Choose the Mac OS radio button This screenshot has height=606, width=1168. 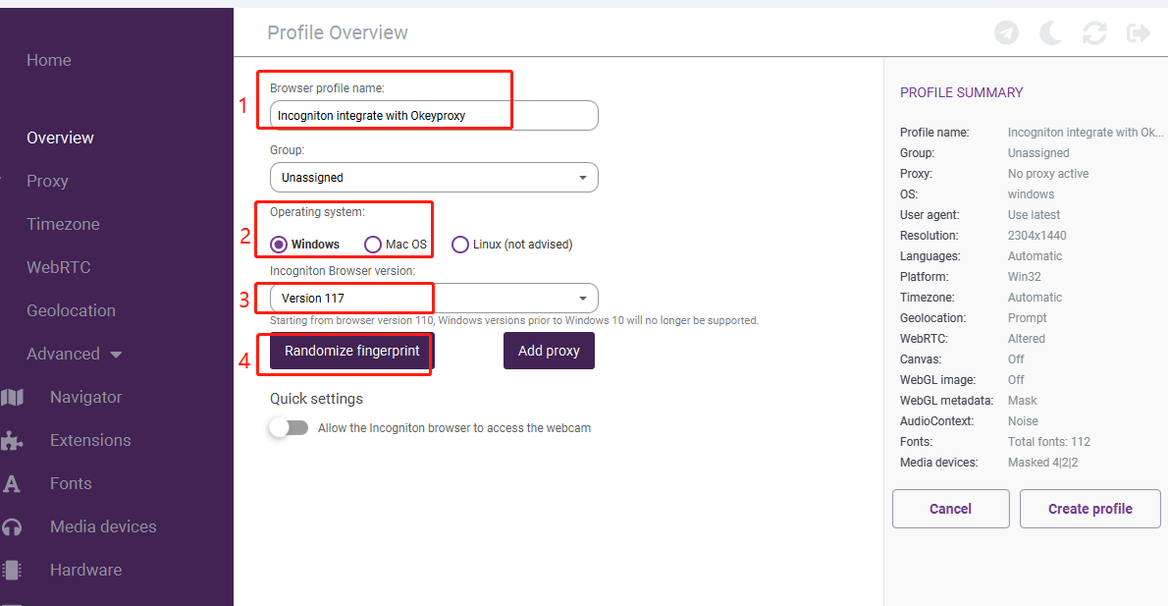point(373,245)
